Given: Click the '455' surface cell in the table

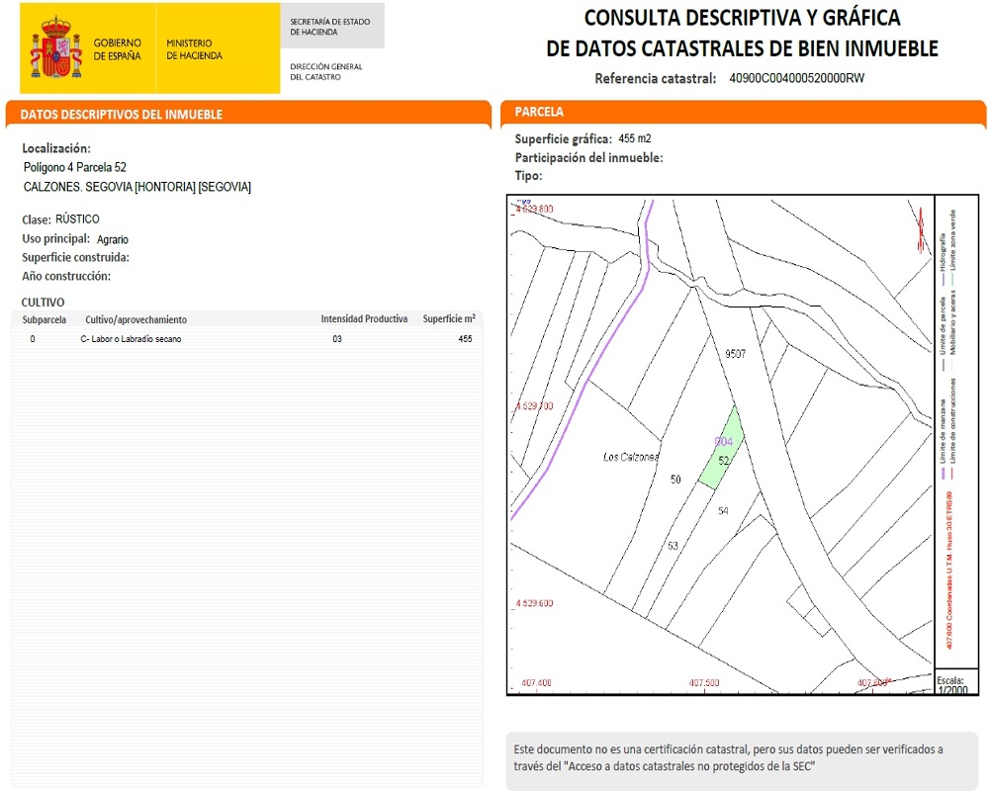Looking at the screenshot, I should pyautogui.click(x=466, y=339).
